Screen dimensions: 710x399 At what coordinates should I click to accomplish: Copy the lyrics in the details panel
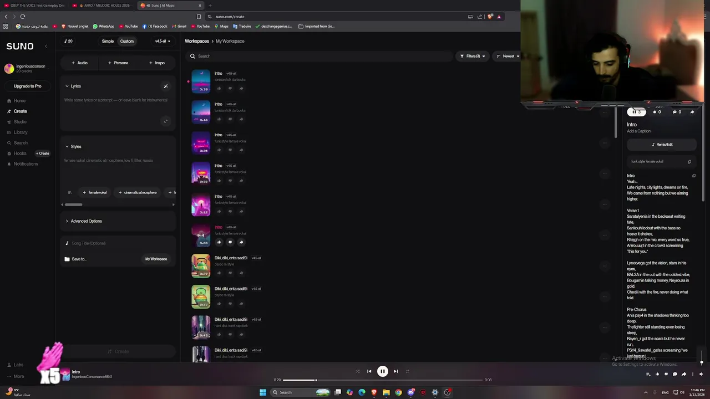[694, 176]
